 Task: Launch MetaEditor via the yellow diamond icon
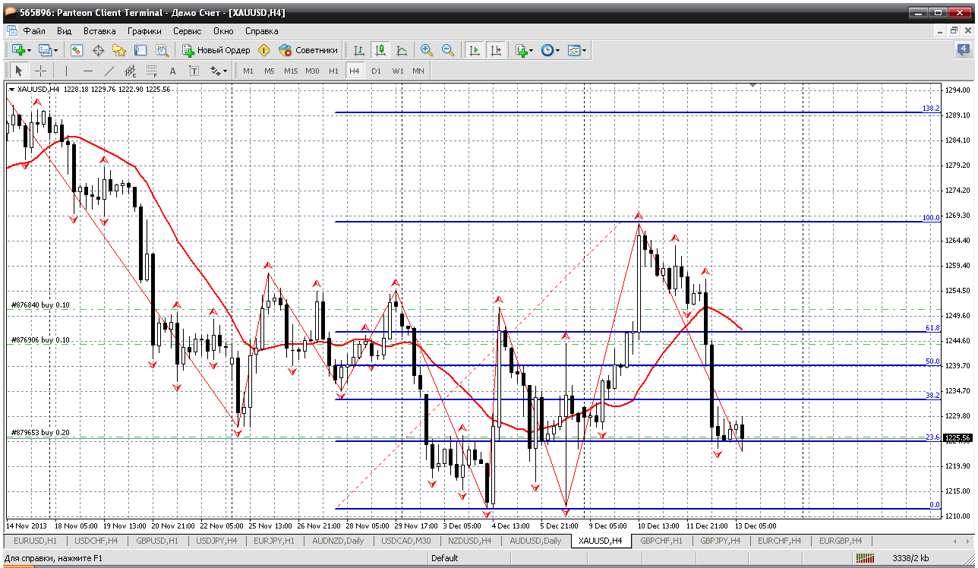coord(263,50)
